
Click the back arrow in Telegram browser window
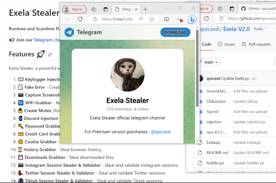68,19
